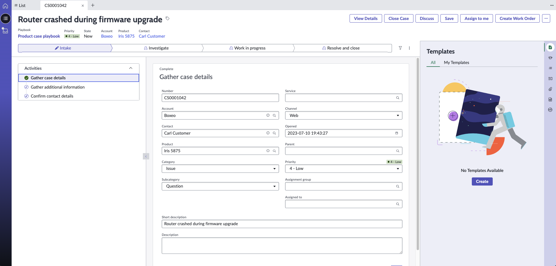The image size is (556, 266).
Task: Open the date picker for the Opened field
Action: [x=397, y=133]
